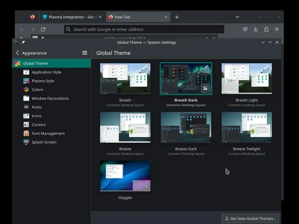Click the Font Management sidebar icon
Image resolution: width=299 pixels, height=224 pixels.
[x=26, y=133]
